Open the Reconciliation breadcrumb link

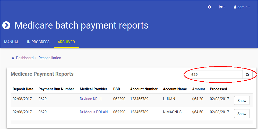tap(50, 58)
